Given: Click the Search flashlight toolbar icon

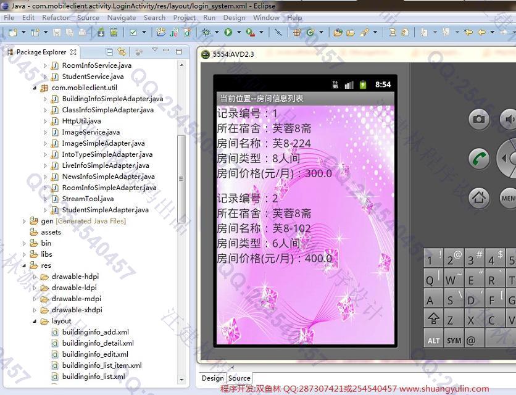Looking at the screenshot, I should click(x=364, y=32).
